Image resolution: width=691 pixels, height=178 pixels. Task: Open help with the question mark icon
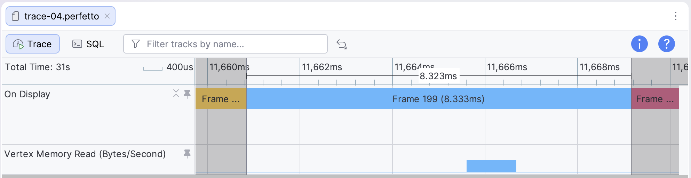(x=666, y=44)
